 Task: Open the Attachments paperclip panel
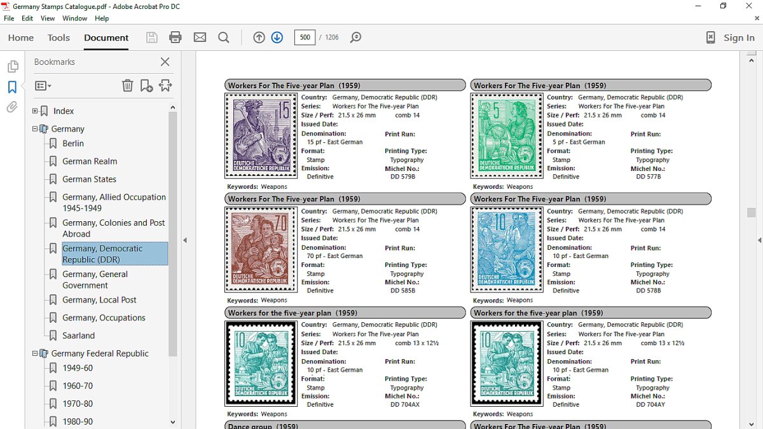(12, 107)
